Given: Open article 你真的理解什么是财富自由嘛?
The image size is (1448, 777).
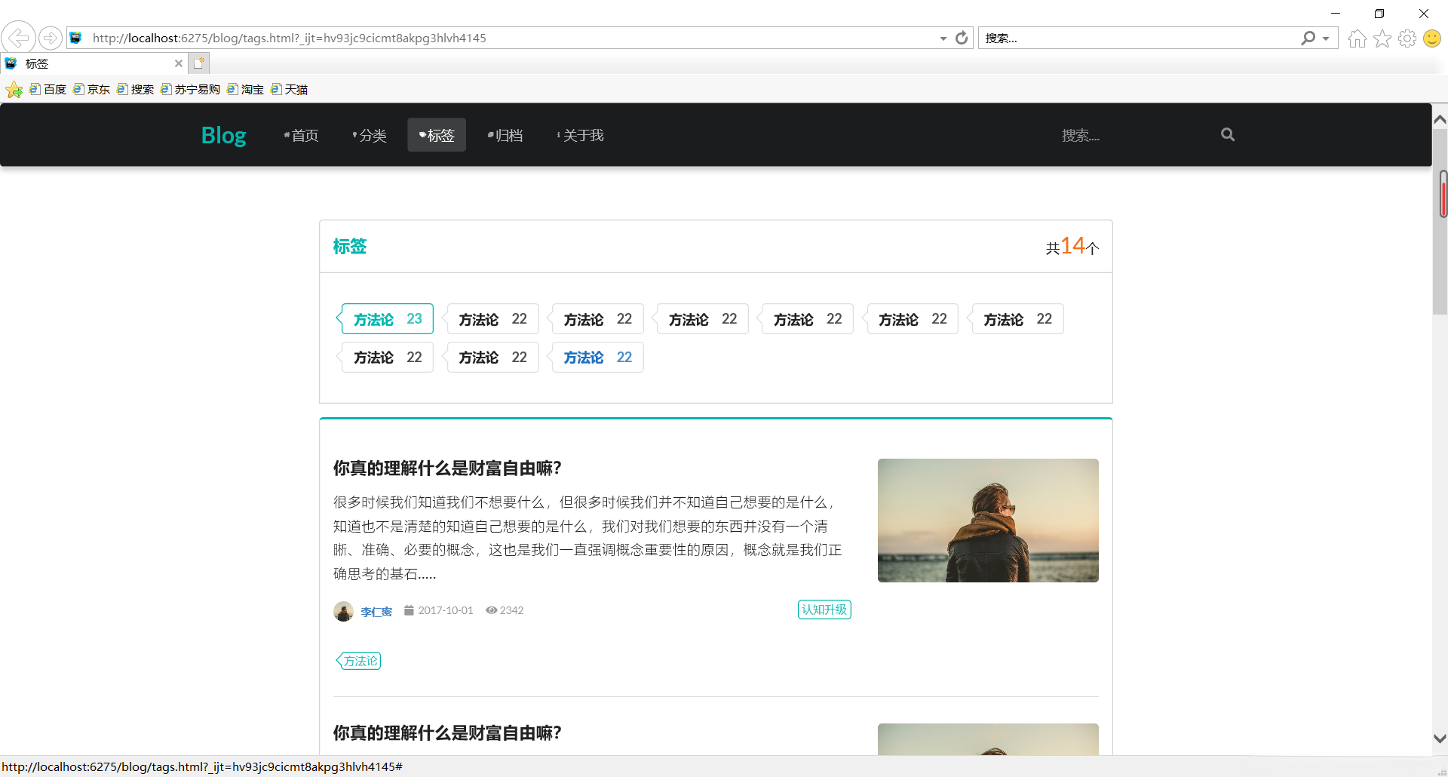Looking at the screenshot, I should [446, 468].
